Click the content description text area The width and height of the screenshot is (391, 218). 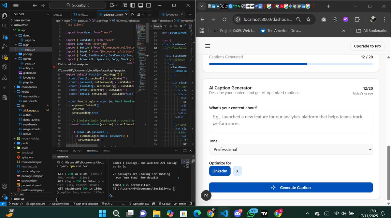(291, 122)
